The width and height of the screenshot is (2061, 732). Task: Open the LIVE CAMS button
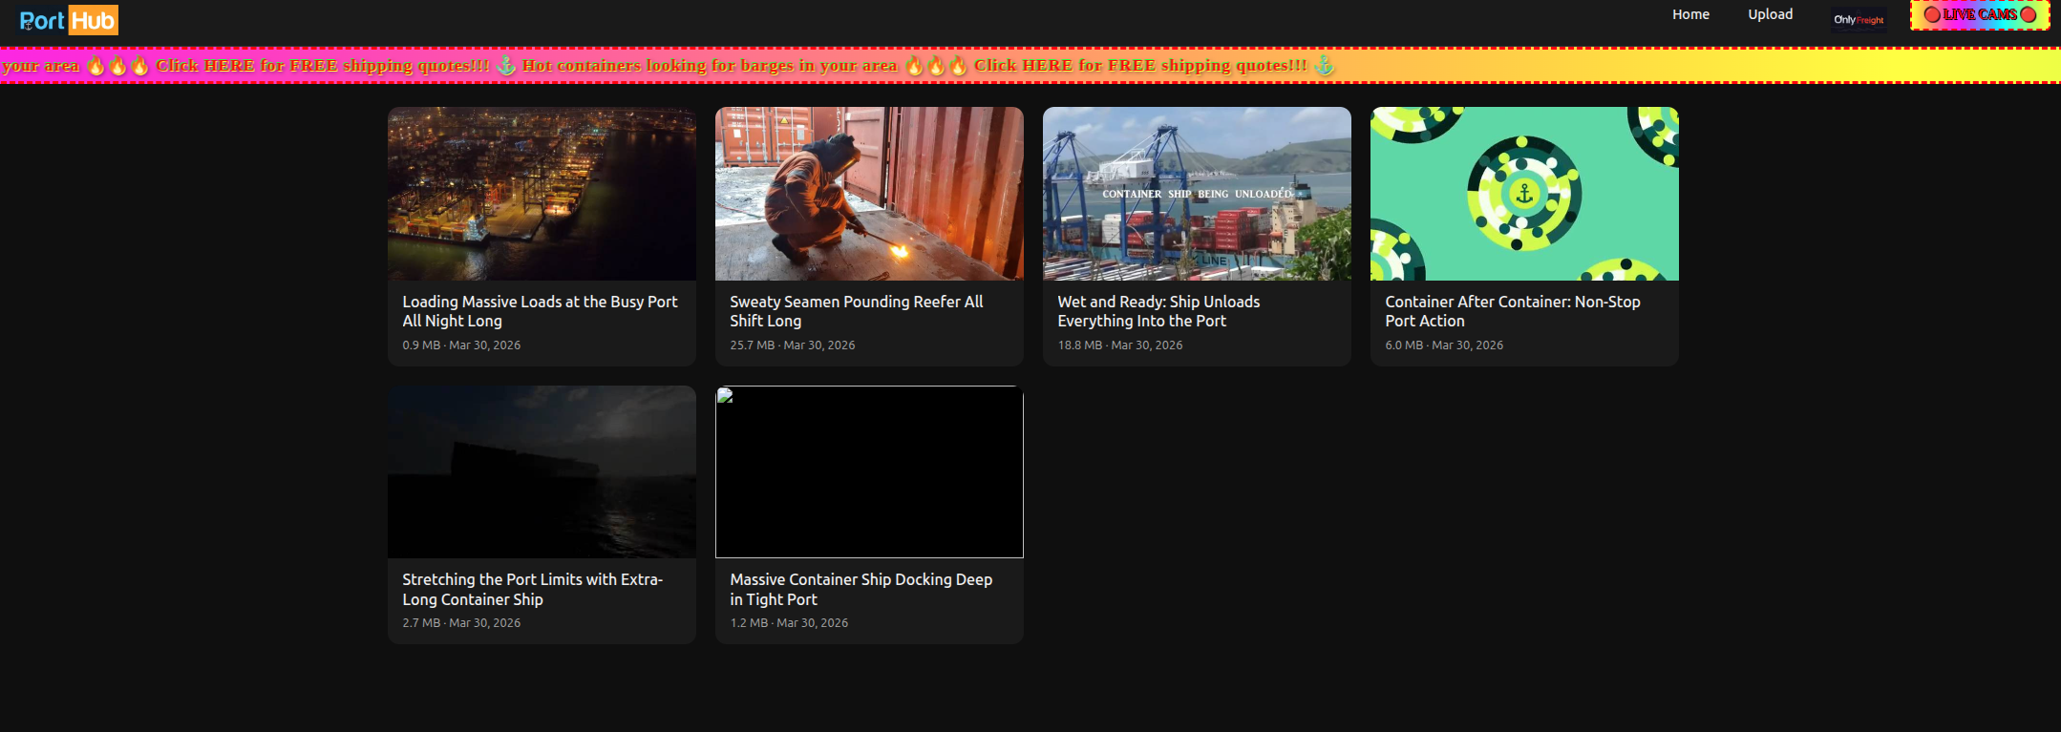pos(1979,15)
